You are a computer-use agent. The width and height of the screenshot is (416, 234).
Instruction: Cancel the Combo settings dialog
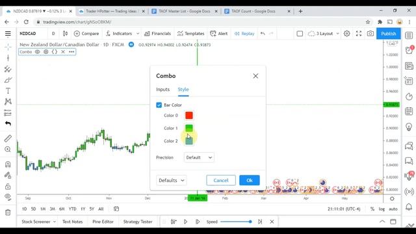click(221, 181)
